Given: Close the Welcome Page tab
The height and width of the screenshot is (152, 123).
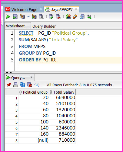Looking at the screenshot, I should click(41, 9).
